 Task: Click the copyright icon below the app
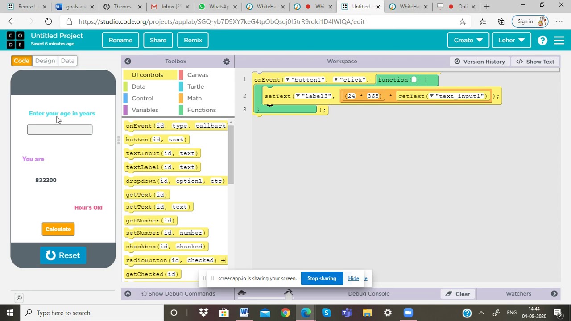[x=19, y=298]
